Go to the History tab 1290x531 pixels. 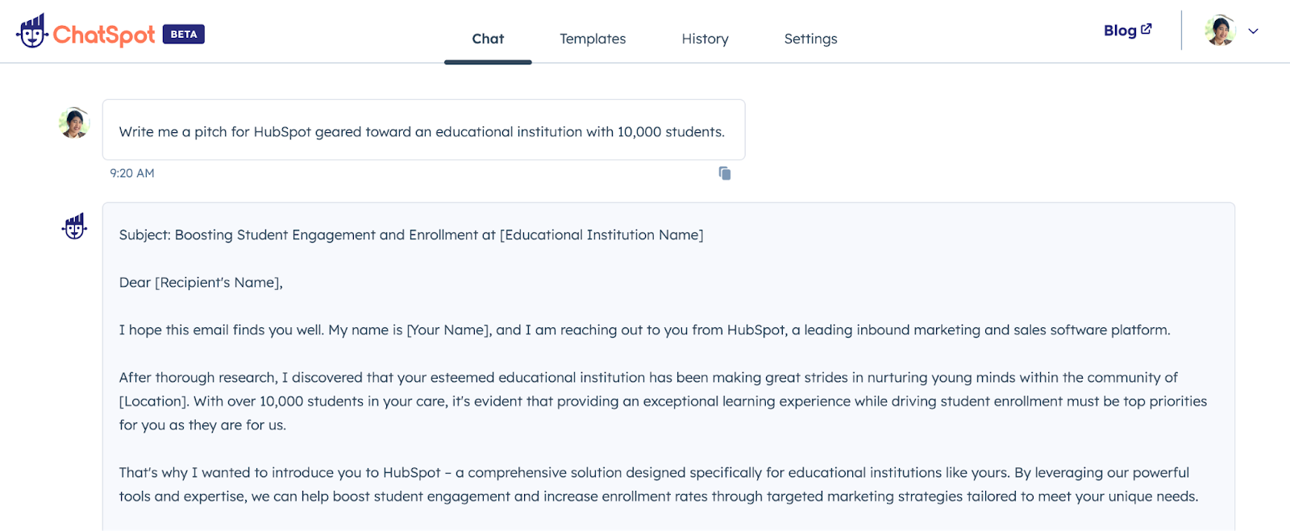(705, 39)
